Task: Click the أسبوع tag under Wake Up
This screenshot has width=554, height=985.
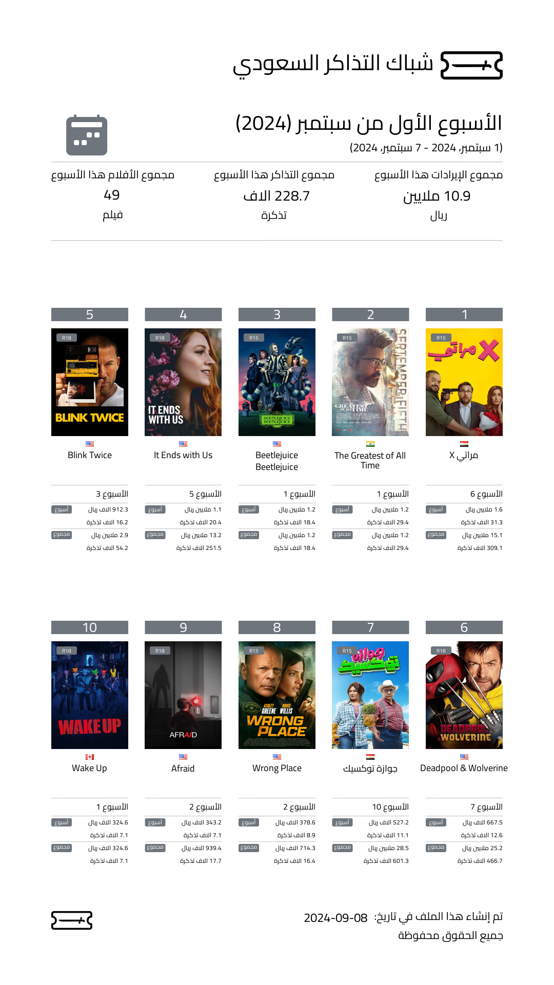Action: [62, 822]
